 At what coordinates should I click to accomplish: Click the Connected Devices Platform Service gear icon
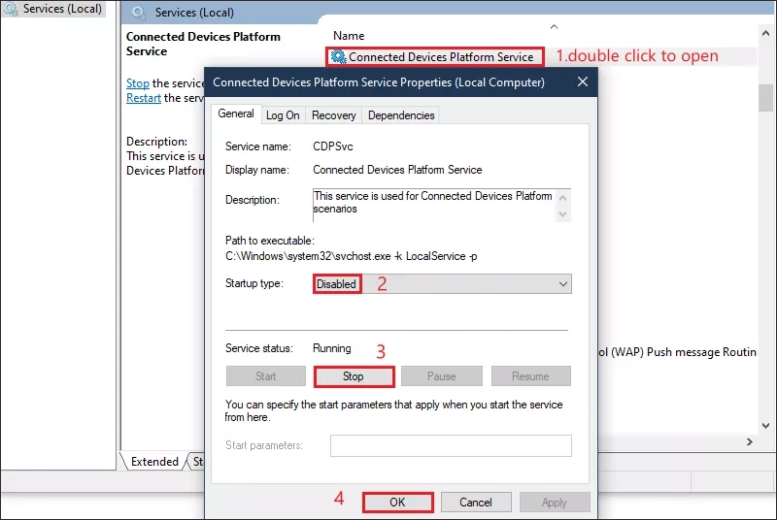pyautogui.click(x=338, y=57)
